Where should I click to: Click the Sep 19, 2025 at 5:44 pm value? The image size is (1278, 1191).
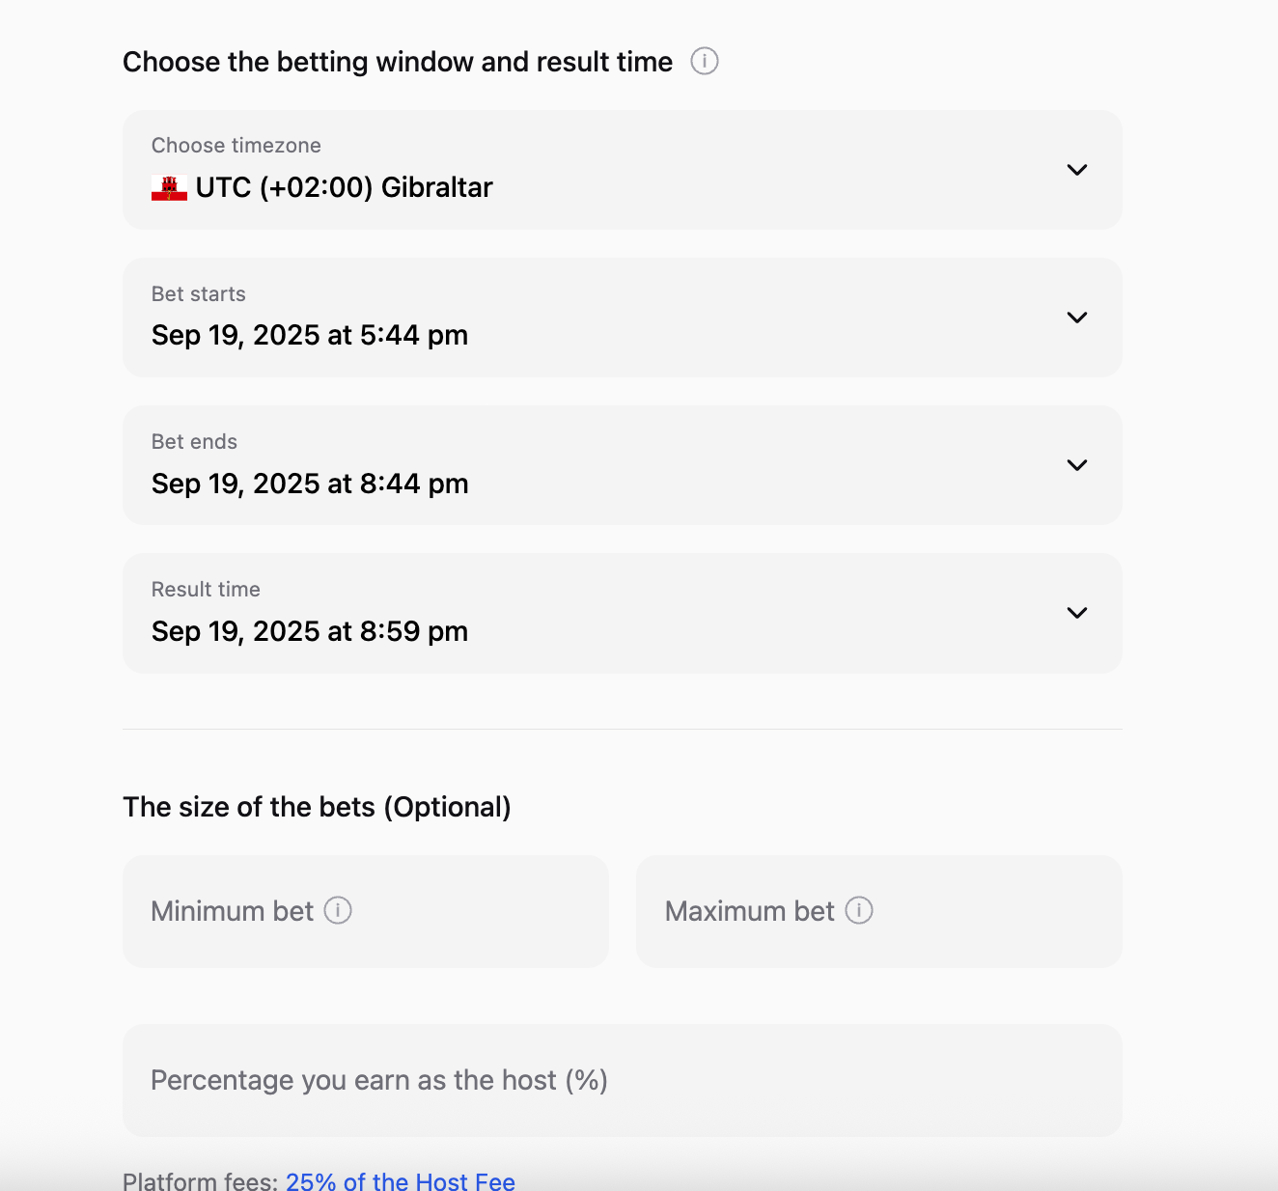(310, 335)
